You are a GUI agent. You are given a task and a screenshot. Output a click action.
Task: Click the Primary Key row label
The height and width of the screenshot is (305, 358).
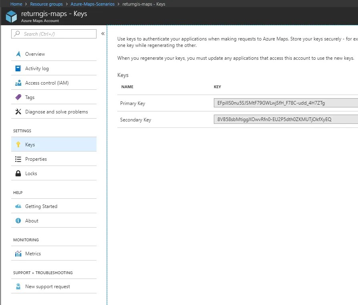pos(133,103)
